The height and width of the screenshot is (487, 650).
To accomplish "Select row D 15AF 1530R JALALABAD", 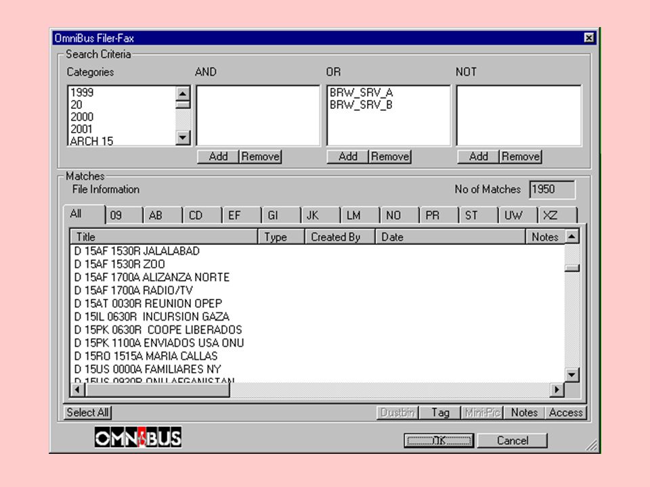I will (x=318, y=251).
